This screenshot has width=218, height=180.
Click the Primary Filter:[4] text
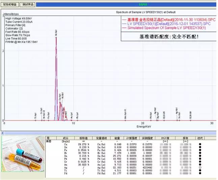click(15, 25)
